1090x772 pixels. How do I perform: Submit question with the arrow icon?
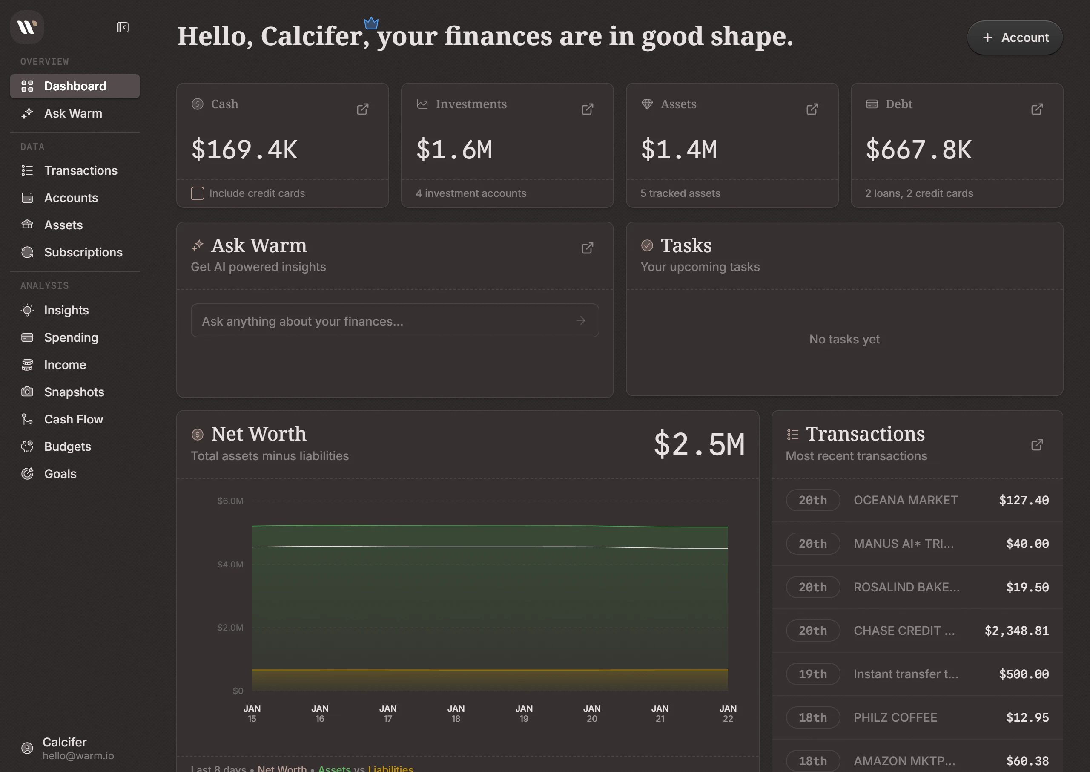tap(580, 320)
